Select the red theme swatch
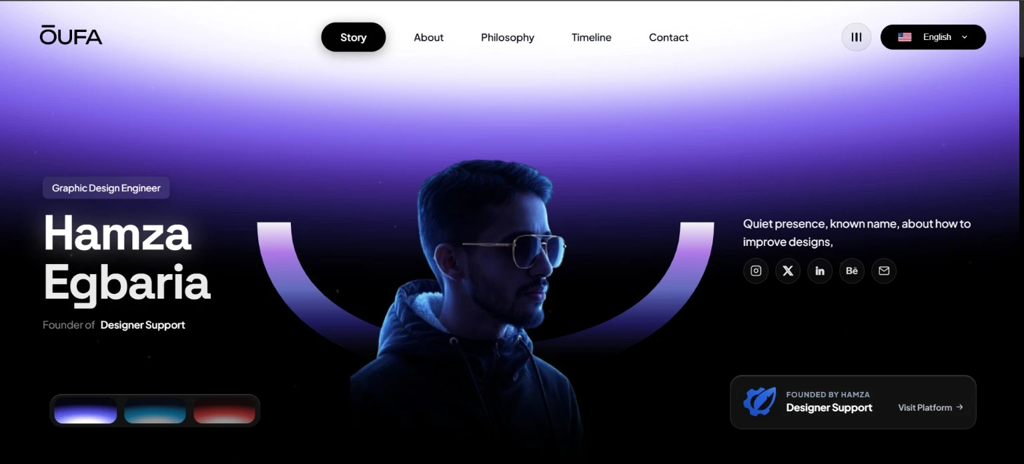 click(224, 411)
